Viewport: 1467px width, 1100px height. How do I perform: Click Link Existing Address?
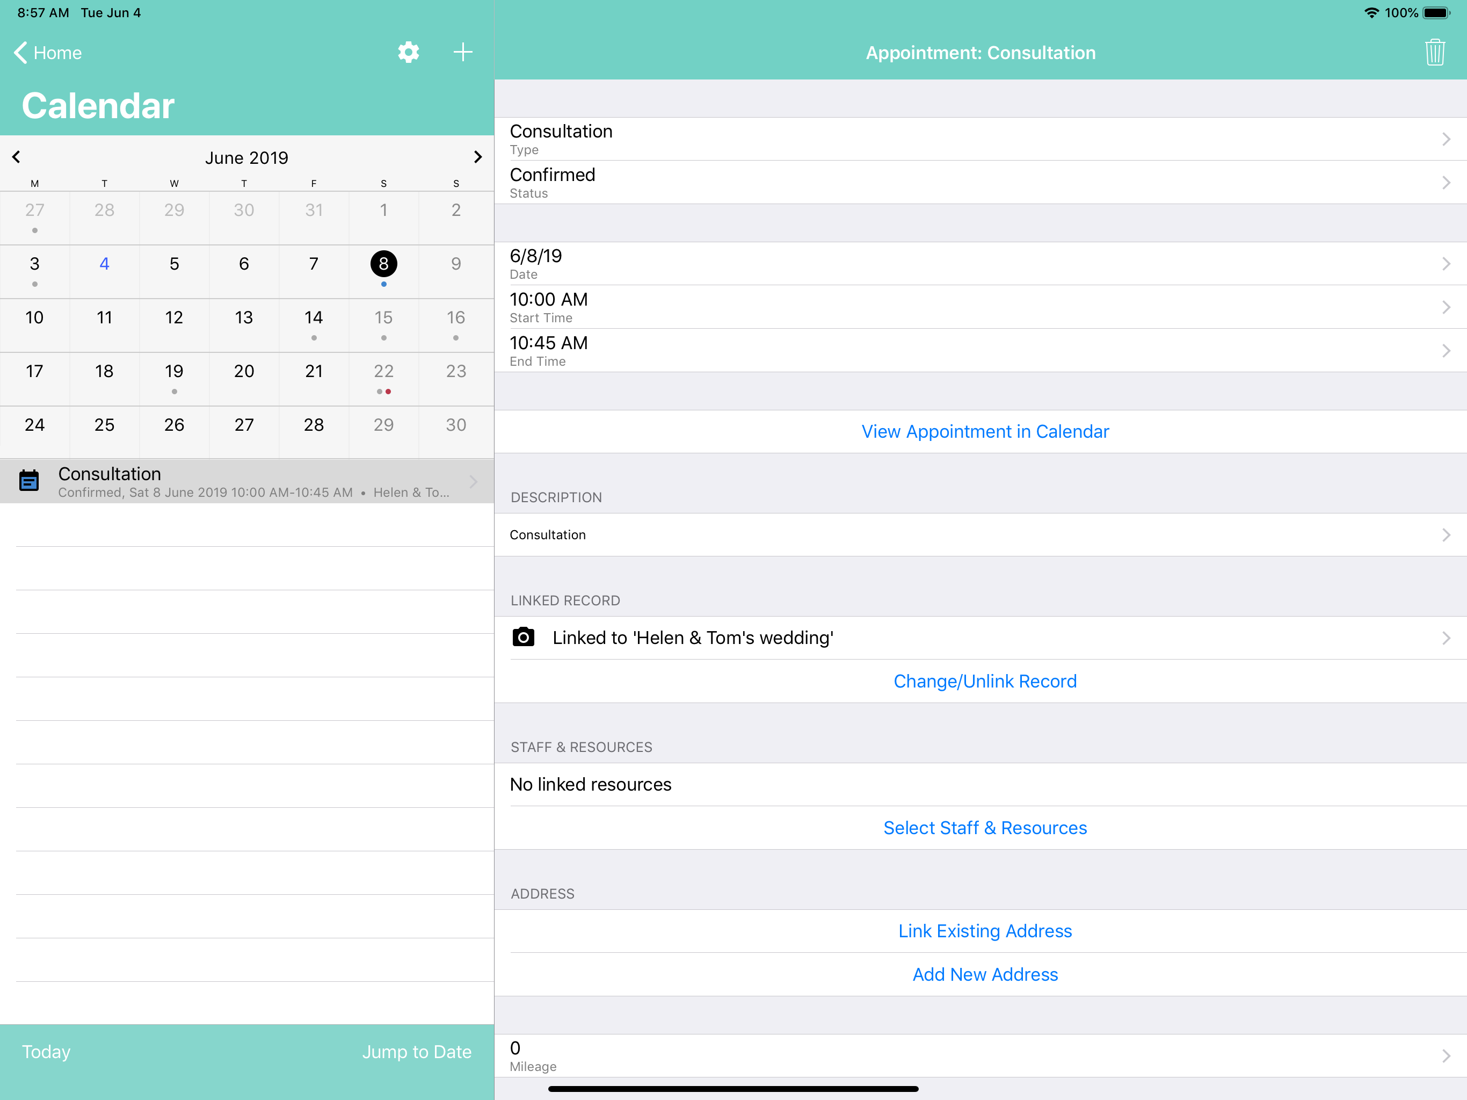[985, 931]
